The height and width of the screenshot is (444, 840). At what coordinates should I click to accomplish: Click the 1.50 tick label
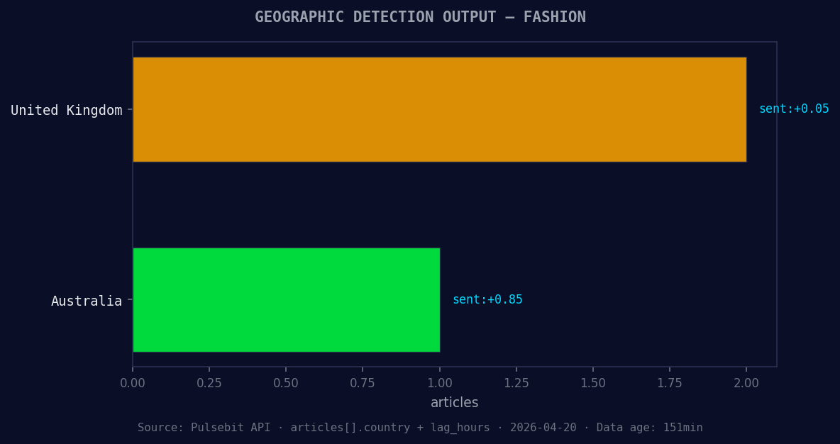593,382
